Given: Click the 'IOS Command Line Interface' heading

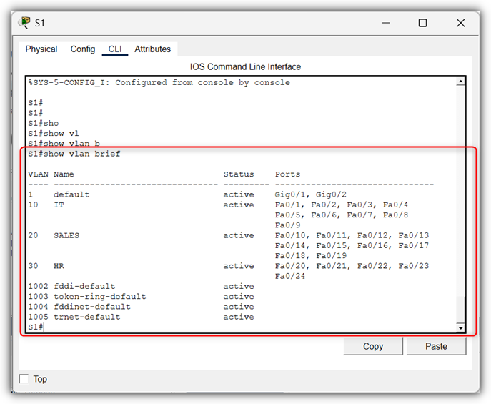Looking at the screenshot, I should pyautogui.click(x=245, y=66).
